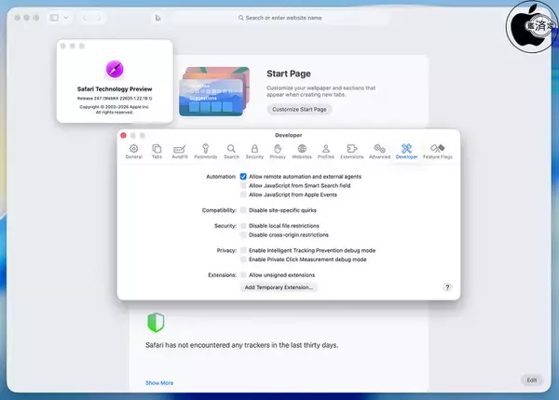Screen dimensions: 559x400
Task: Open the Profiles preferences pane
Action: 326,152
